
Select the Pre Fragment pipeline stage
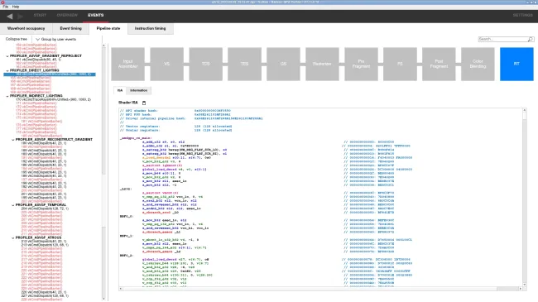tap(361, 64)
